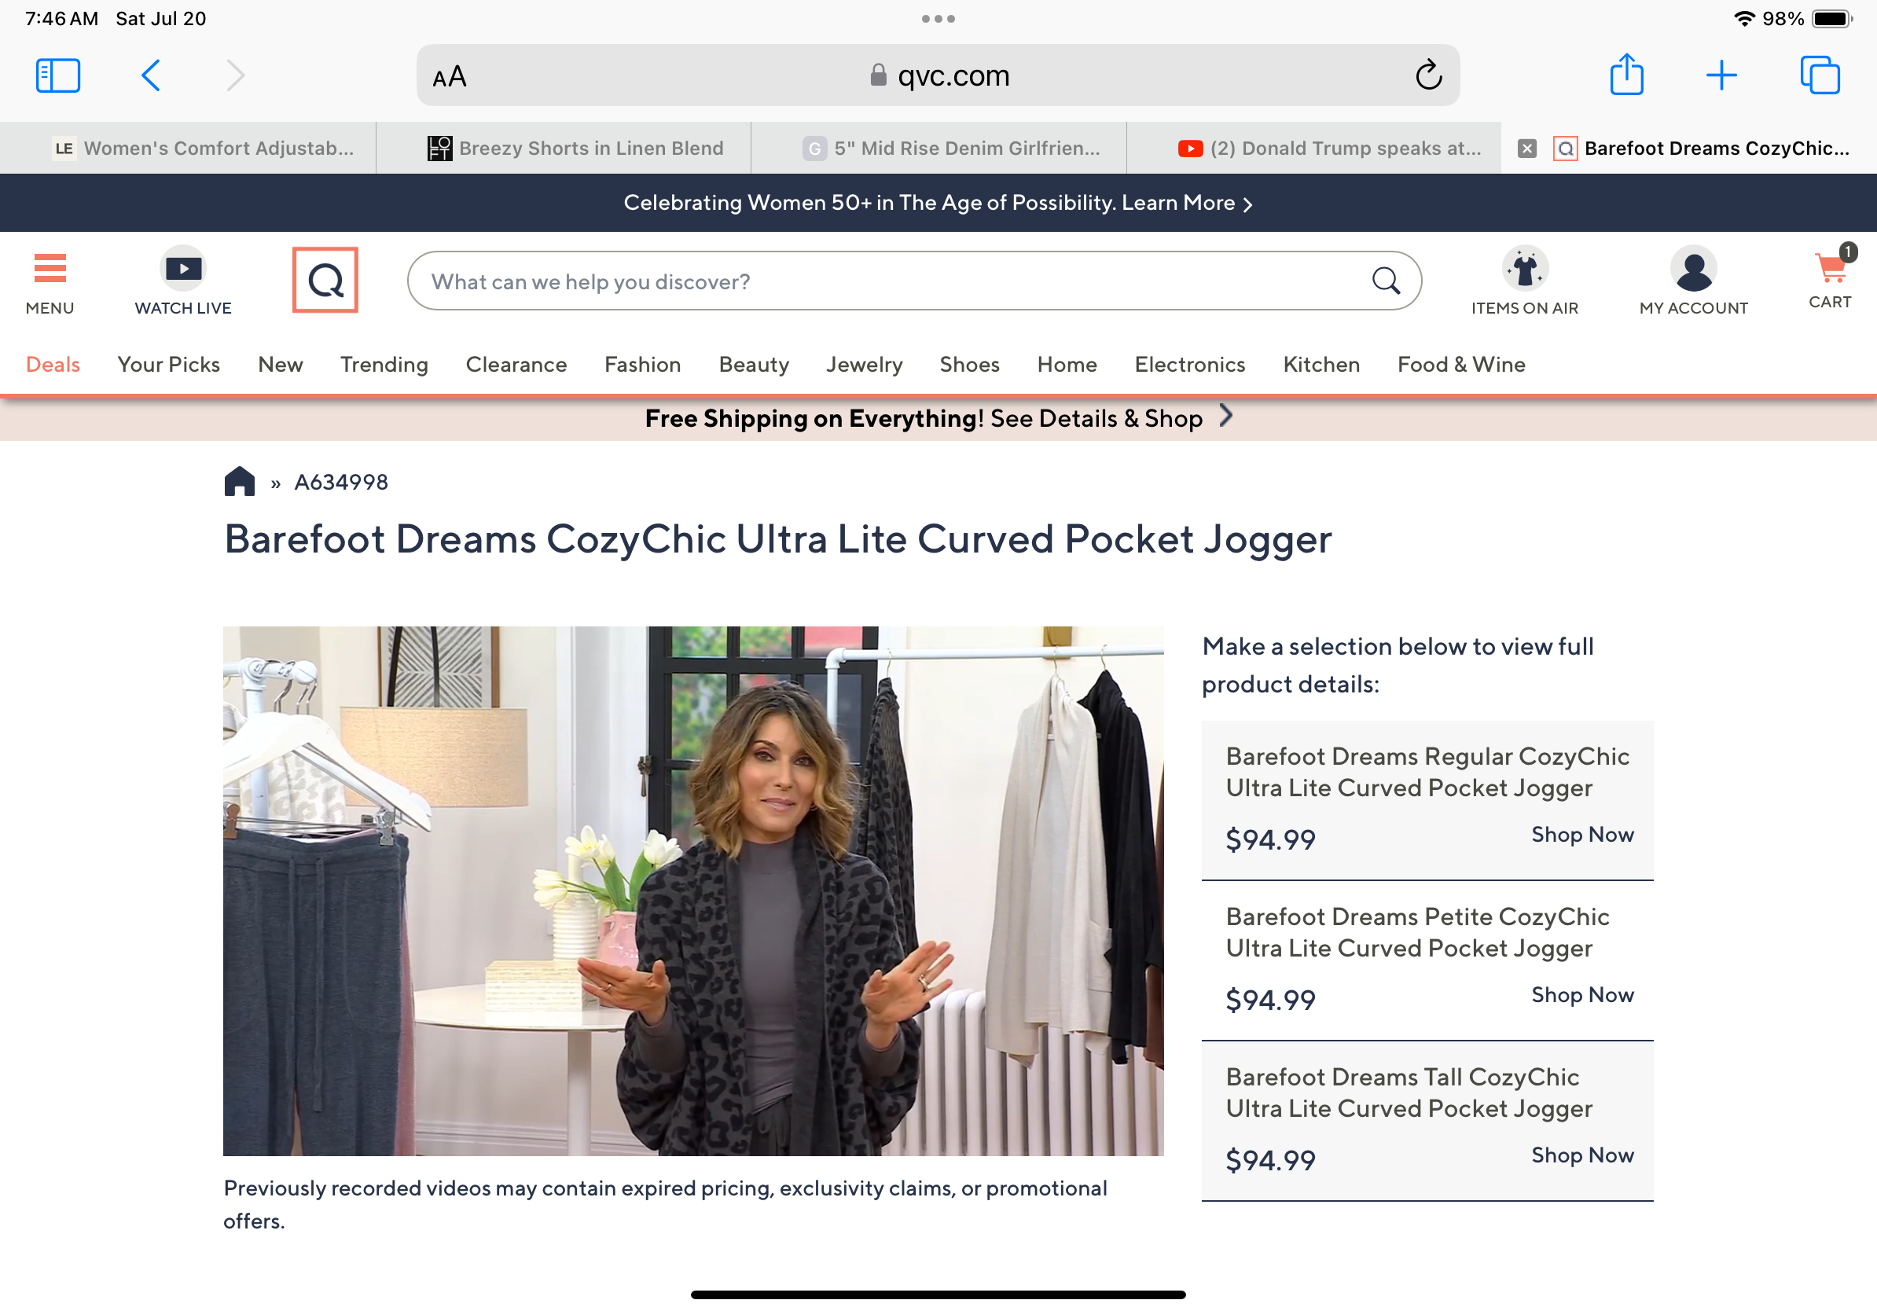Open the shopping Cart icon
Screen dimensions: 1877x1311
point(1830,268)
